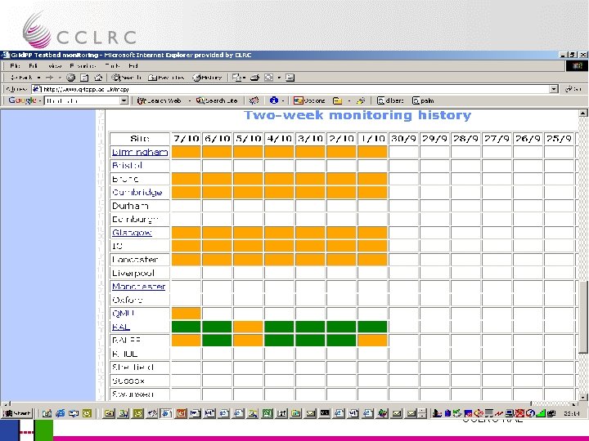
Task: Click the address bar URL field
Action: click(x=291, y=89)
